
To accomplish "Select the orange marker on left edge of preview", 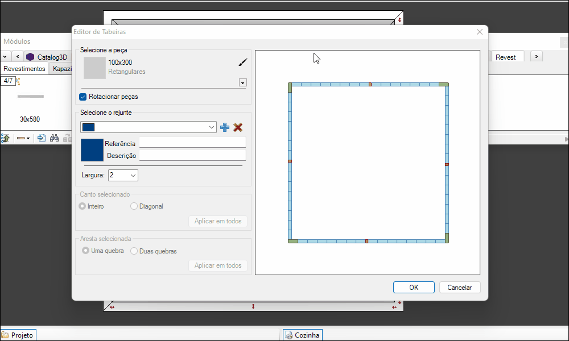I will coord(290,161).
